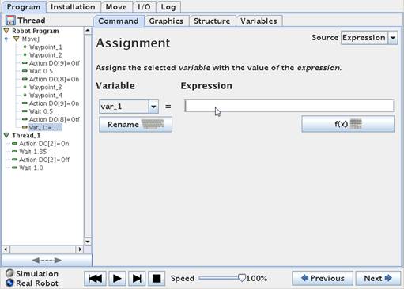Step forward one program command
Screen dimensions: 404x289
(x=137, y=278)
